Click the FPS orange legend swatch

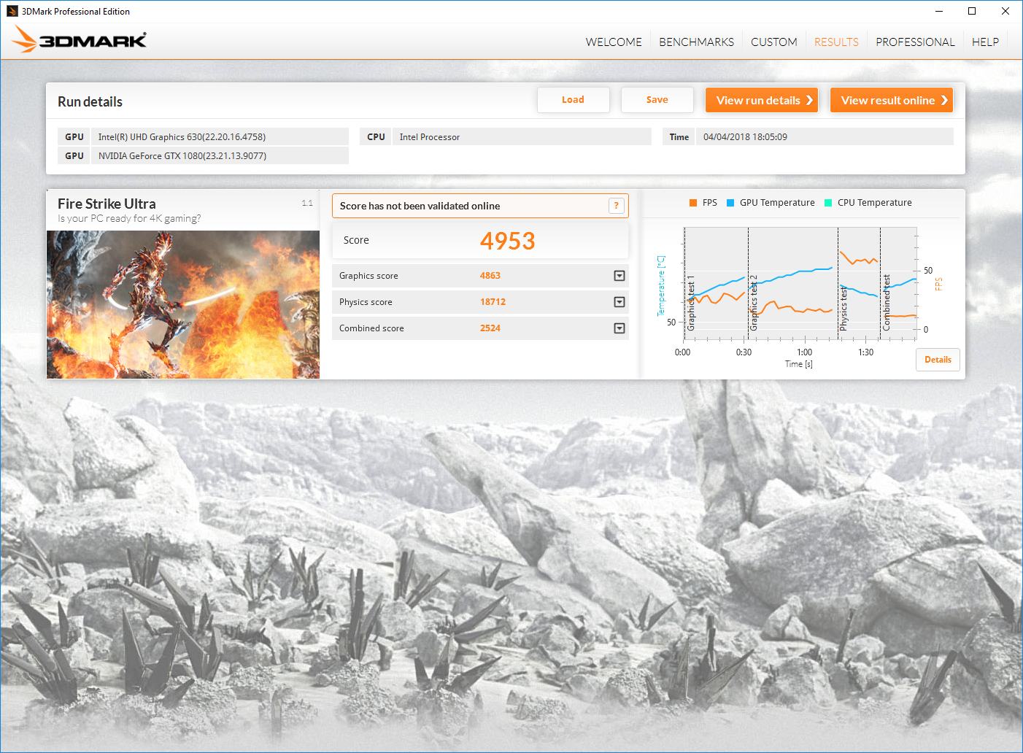click(x=693, y=203)
